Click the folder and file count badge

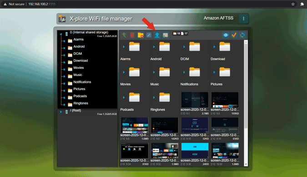point(180,33)
